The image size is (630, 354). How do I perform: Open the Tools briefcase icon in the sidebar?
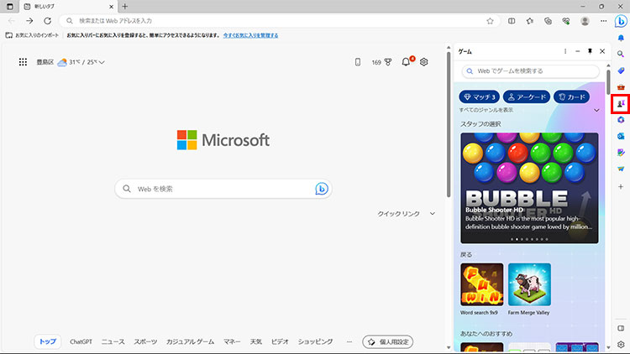tap(621, 87)
